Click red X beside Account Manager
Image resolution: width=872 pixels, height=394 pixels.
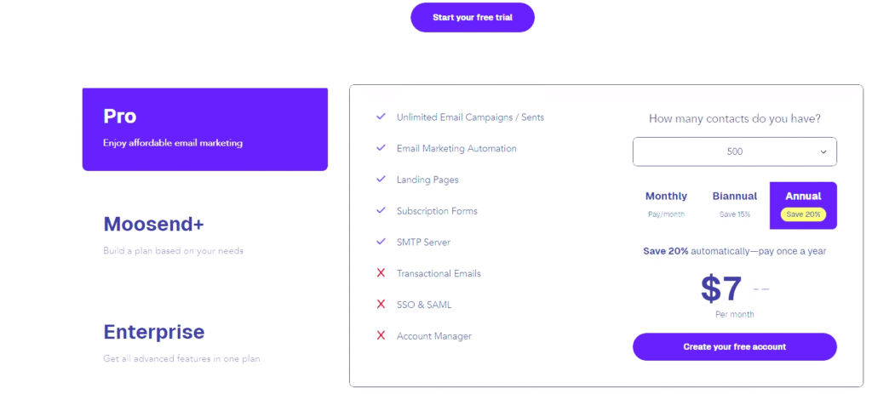coord(381,335)
